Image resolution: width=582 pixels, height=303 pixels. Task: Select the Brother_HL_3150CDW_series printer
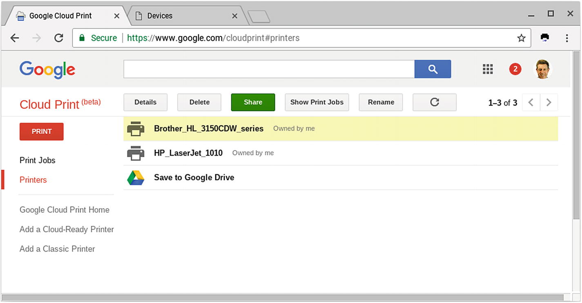pyautogui.click(x=341, y=129)
